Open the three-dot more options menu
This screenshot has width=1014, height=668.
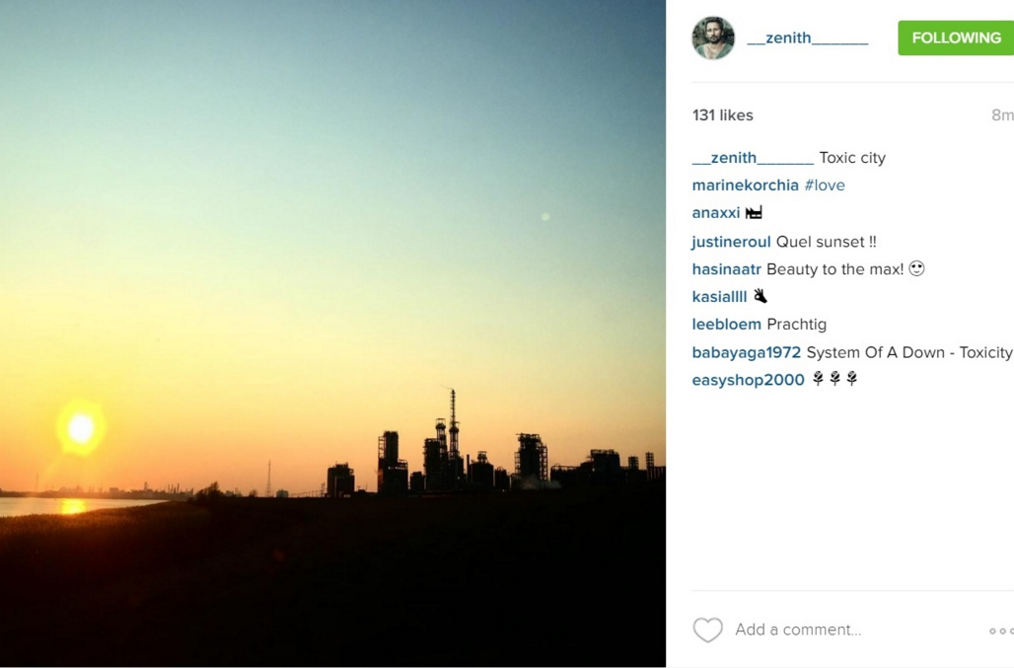[1002, 631]
